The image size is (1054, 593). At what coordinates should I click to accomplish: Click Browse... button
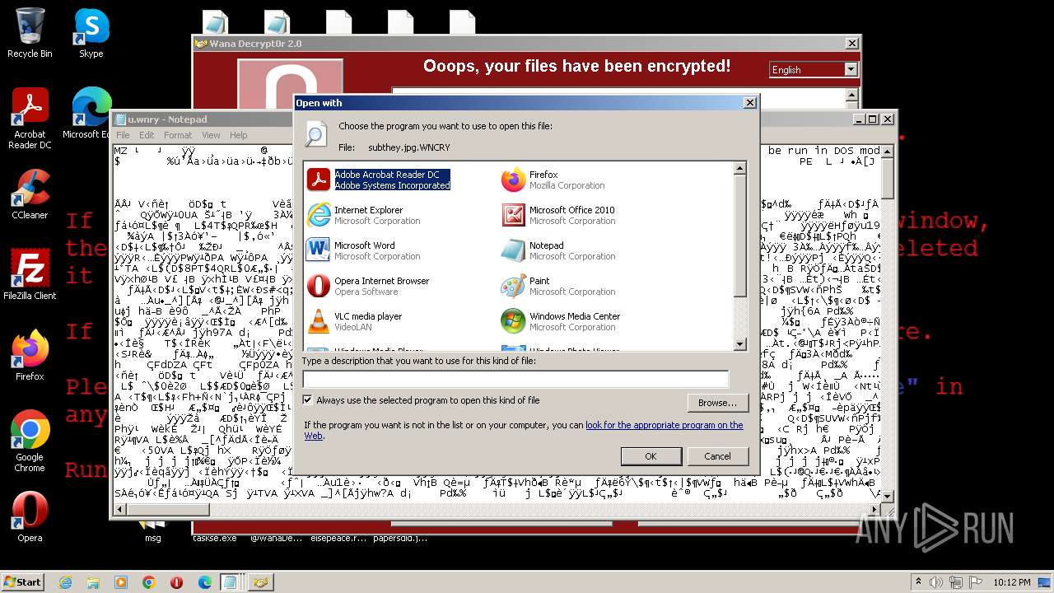[x=717, y=403]
